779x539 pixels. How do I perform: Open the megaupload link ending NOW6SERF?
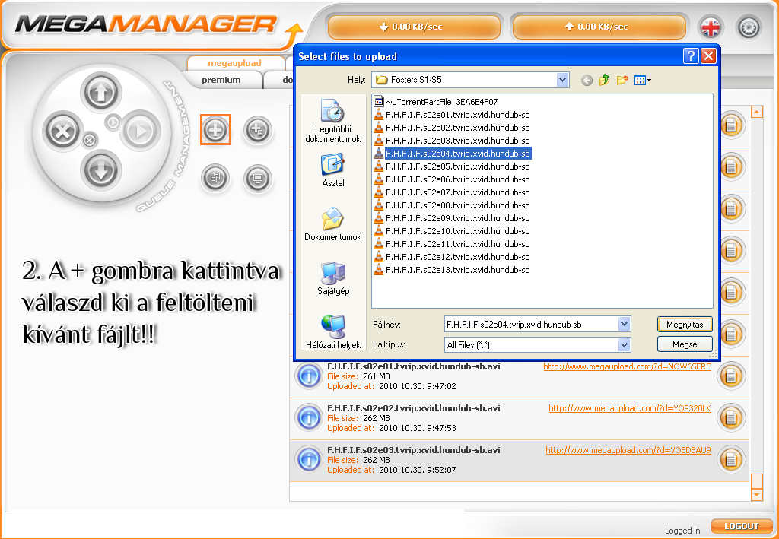[627, 366]
